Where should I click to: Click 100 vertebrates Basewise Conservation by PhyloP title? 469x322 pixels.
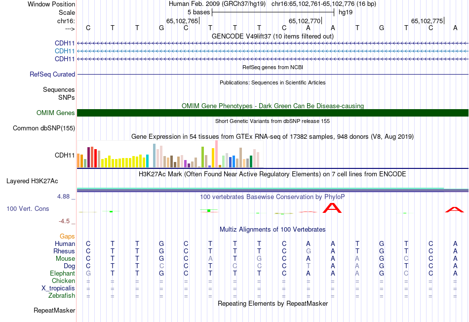coord(273,197)
